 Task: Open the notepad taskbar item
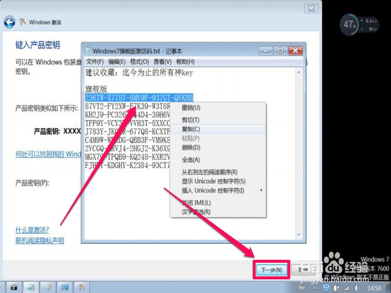point(31,288)
